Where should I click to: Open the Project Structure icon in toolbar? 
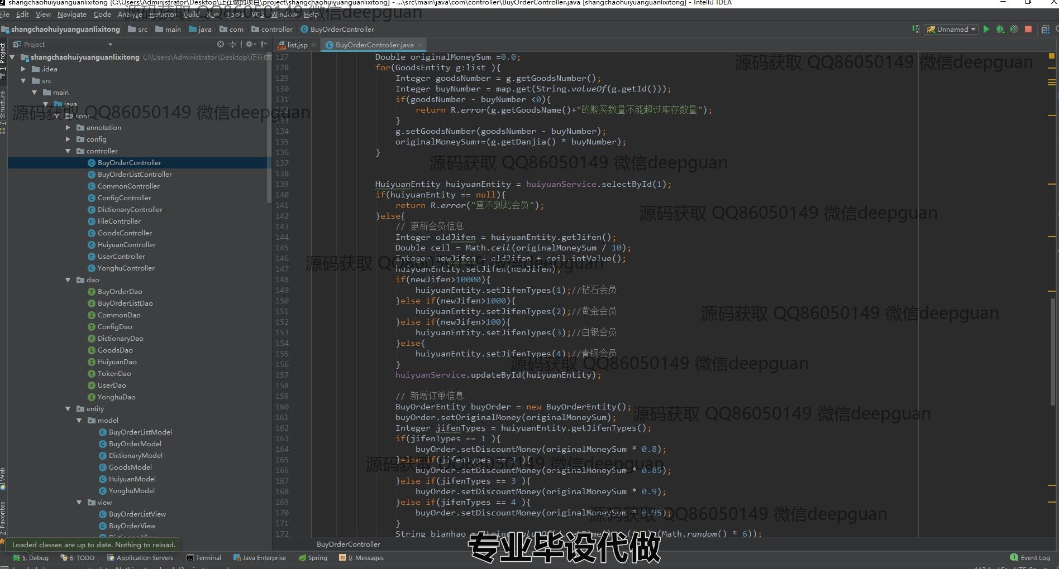tap(1045, 30)
